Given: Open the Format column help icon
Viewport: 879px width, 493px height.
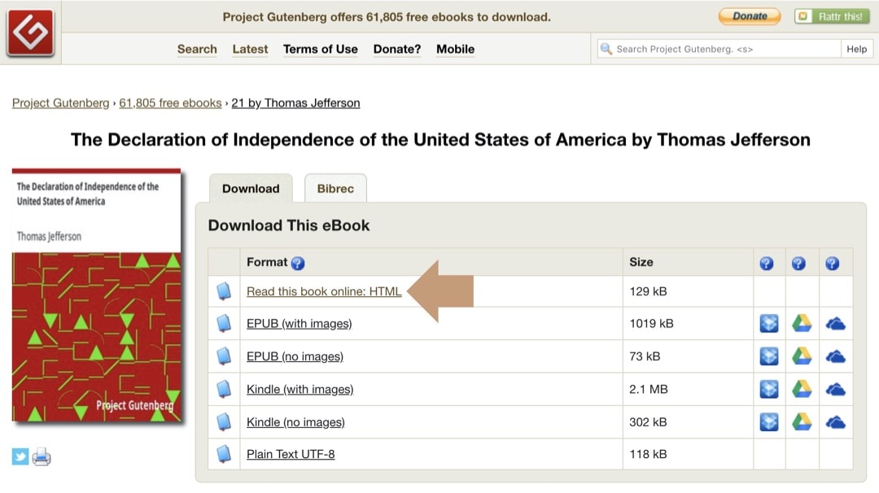Looking at the screenshot, I should click(x=298, y=263).
